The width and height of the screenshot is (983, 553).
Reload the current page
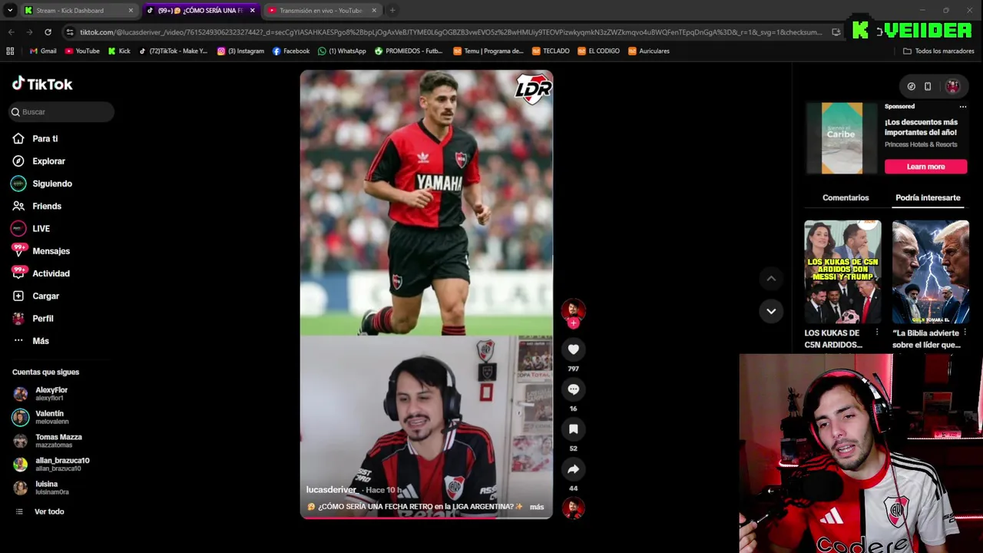pos(48,32)
